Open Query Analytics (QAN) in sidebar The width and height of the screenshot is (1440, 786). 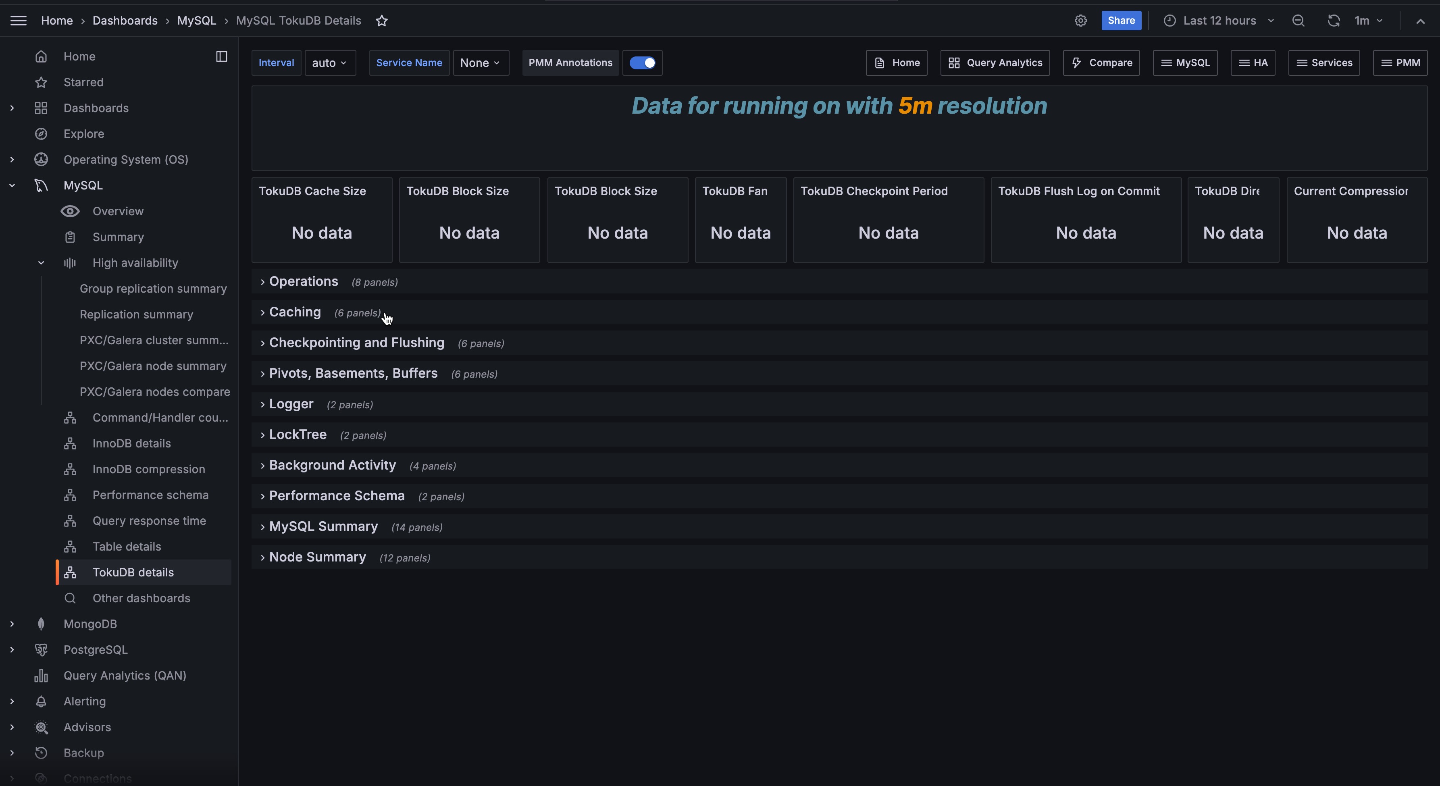tap(125, 675)
